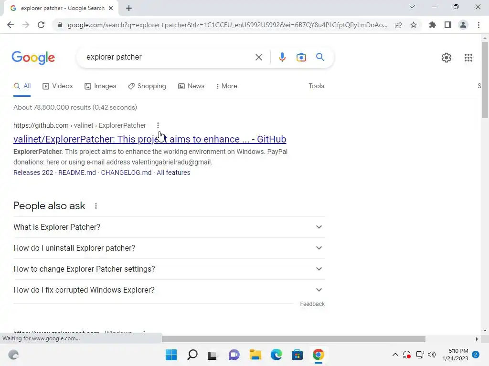Switch to Videos results tab
The height and width of the screenshot is (366, 489).
click(58, 86)
